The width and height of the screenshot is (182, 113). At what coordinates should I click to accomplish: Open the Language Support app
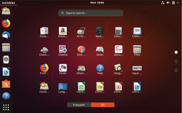(63, 86)
